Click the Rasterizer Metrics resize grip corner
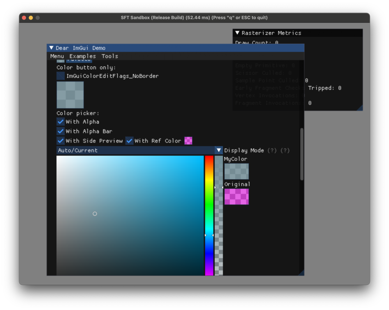Image resolution: width=389 pixels, height=310 pixels. click(360, 108)
